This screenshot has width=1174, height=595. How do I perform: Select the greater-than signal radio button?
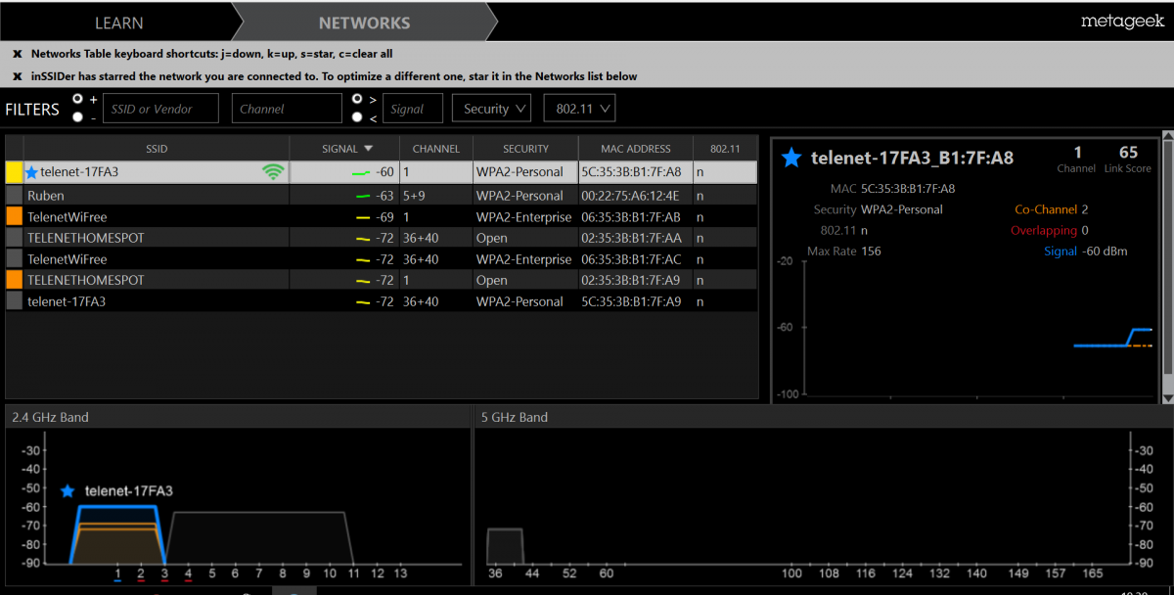pos(358,99)
